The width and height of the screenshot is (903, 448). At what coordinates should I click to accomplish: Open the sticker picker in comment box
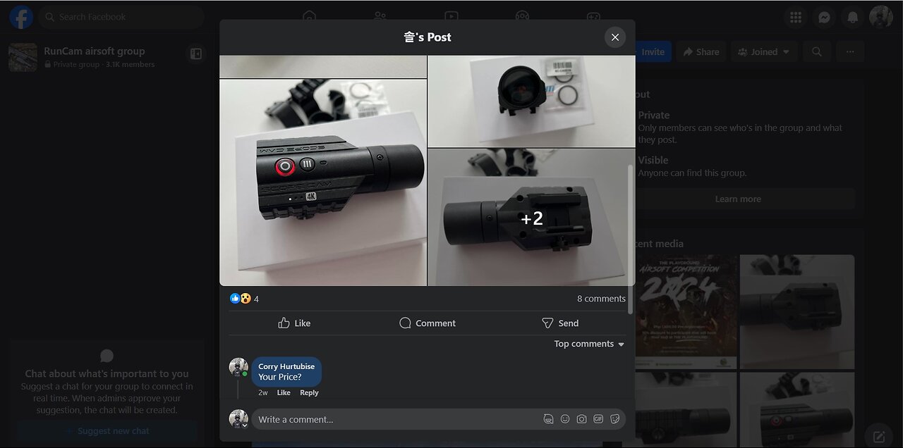(614, 419)
